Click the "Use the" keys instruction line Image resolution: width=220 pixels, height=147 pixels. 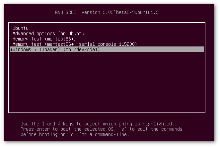97,124
